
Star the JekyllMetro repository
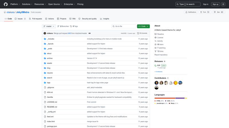(219, 12)
